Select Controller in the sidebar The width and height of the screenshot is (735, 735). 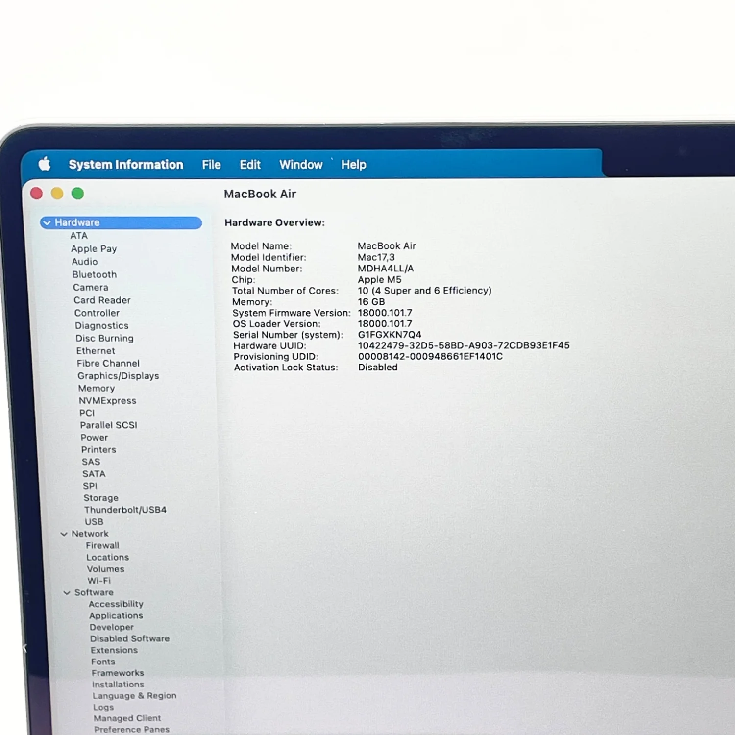tap(97, 313)
